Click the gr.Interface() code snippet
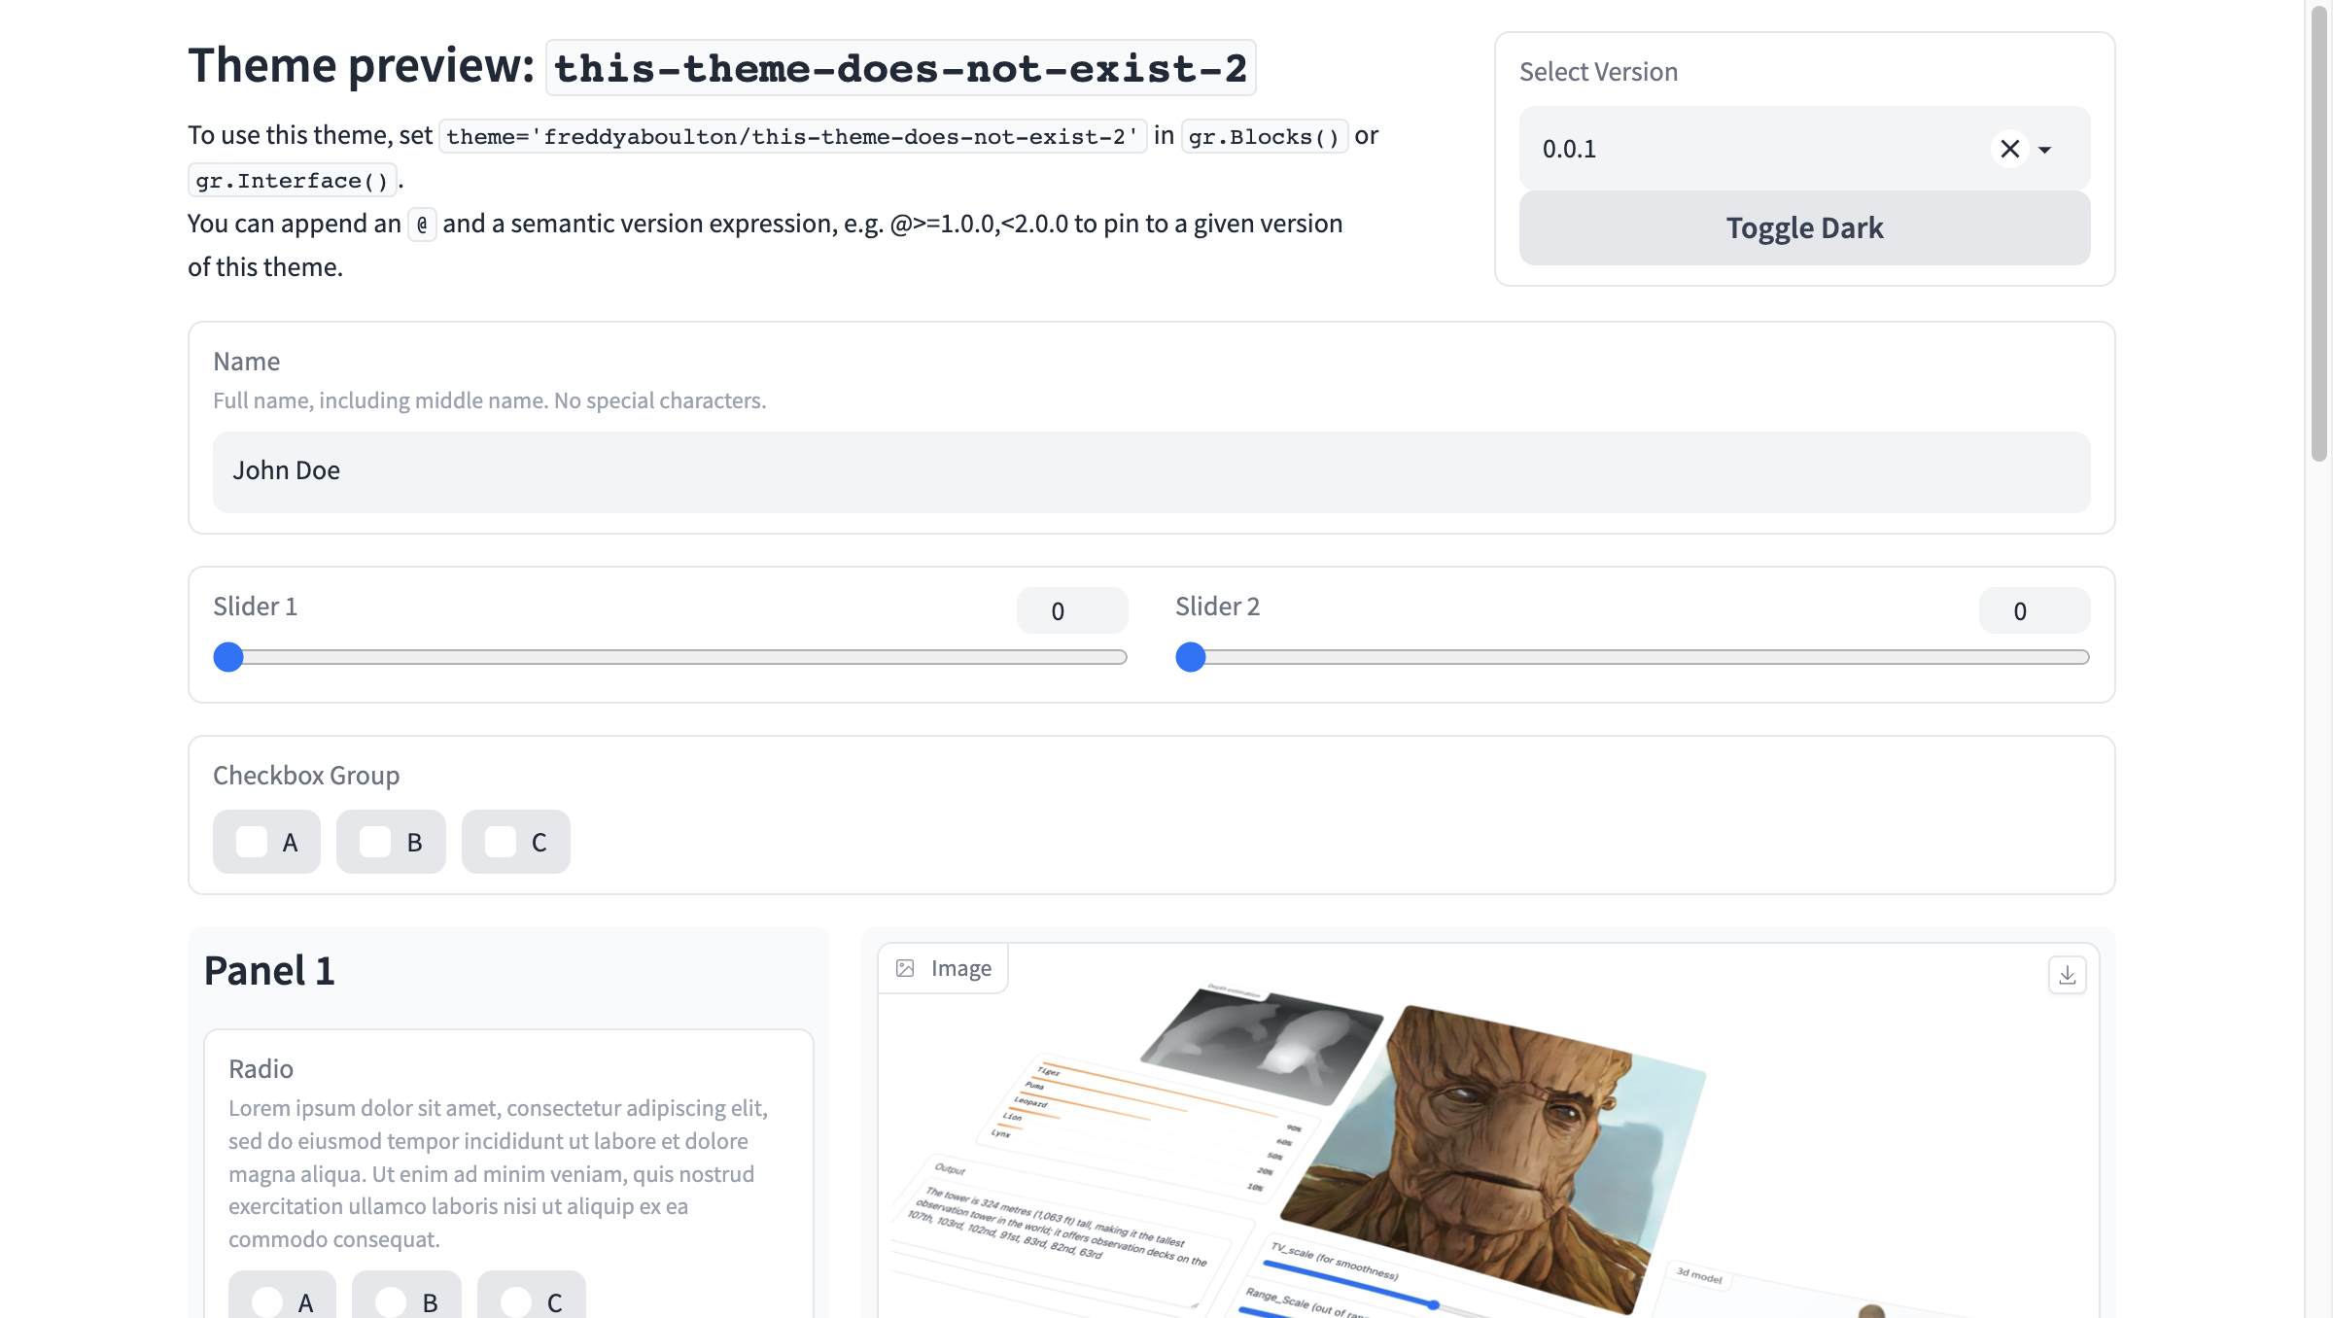 pos(292,180)
